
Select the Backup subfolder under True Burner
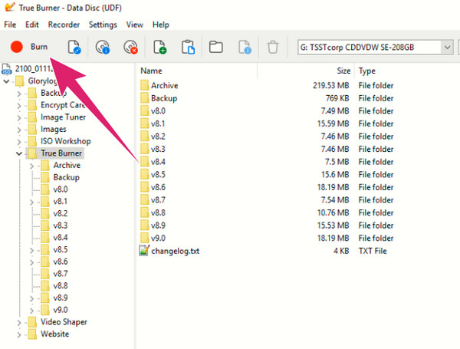click(x=66, y=177)
